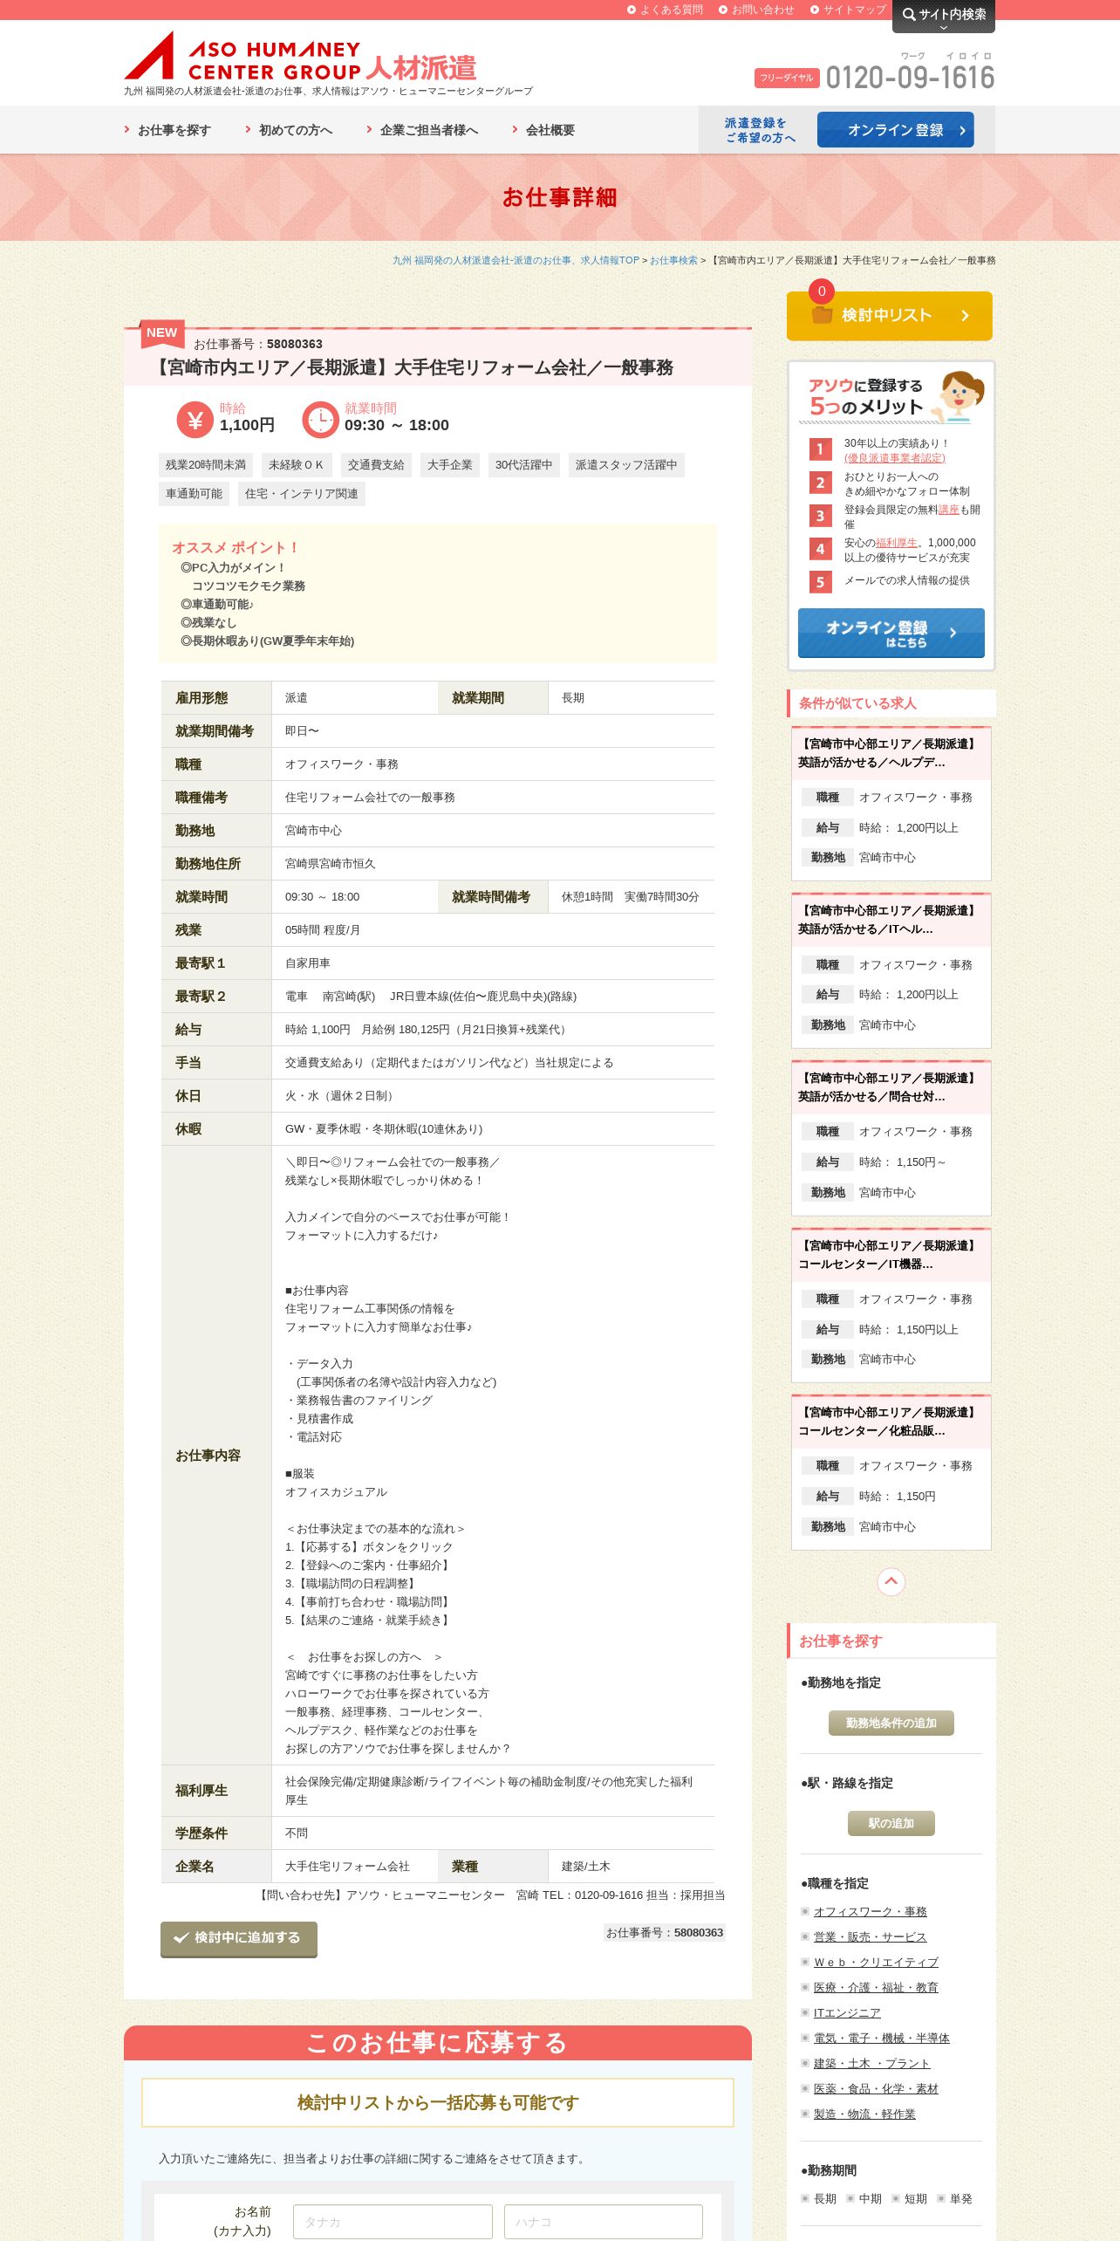Click the 未経験ＯＫ tag
1120x2241 pixels.
coord(296,465)
